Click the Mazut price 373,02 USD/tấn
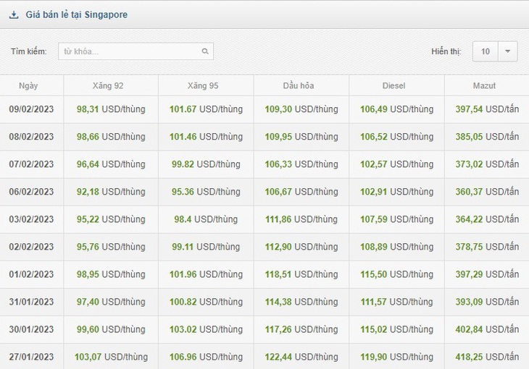This screenshot has height=369, width=529. (x=487, y=164)
